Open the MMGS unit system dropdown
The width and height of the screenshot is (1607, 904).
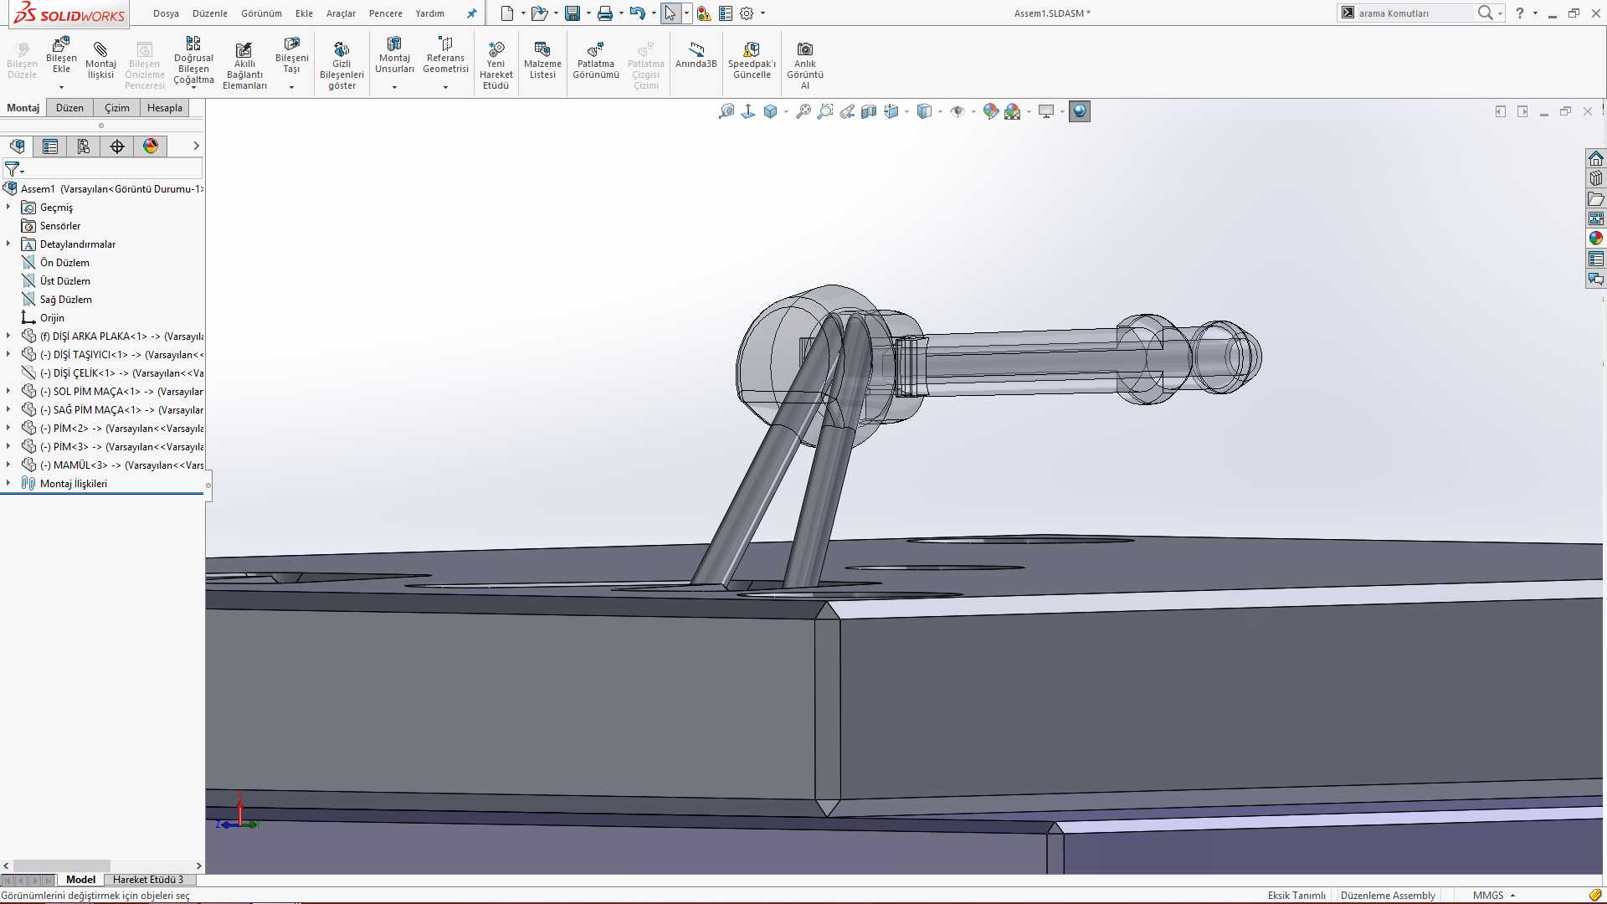click(x=1494, y=895)
